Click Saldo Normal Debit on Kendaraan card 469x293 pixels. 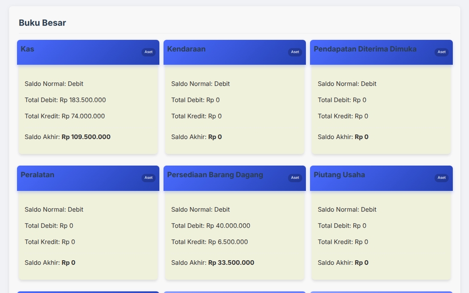tap(200, 84)
